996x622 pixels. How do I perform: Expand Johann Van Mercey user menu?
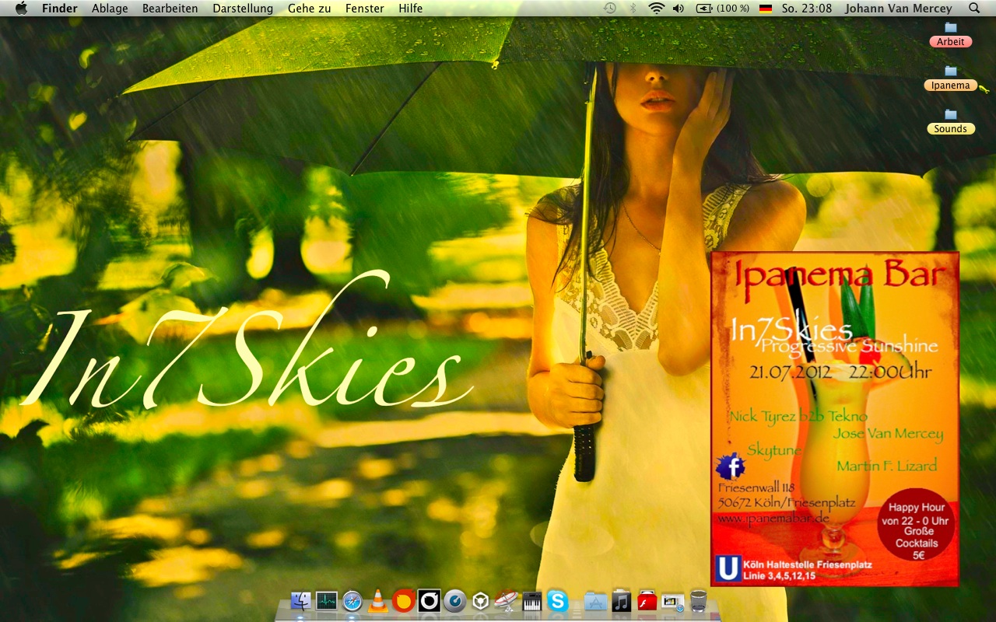tap(898, 9)
